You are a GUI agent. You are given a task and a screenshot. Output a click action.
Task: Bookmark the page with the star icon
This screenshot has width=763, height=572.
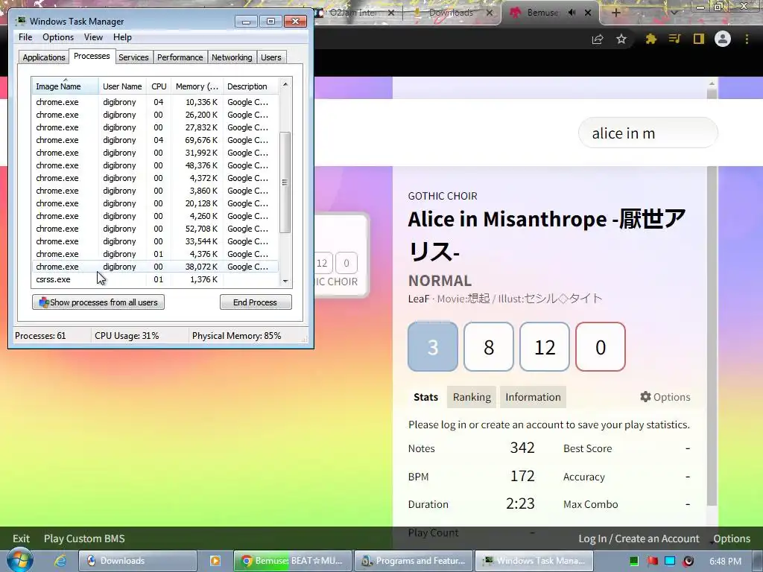click(621, 39)
